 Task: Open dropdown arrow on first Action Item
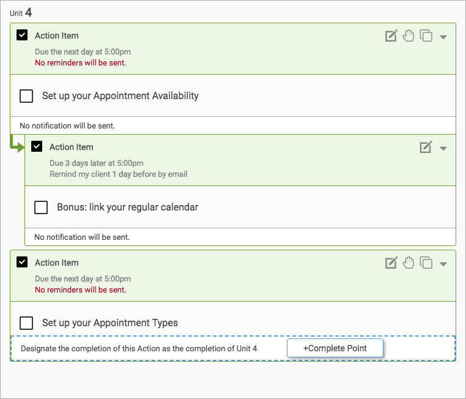pos(443,37)
